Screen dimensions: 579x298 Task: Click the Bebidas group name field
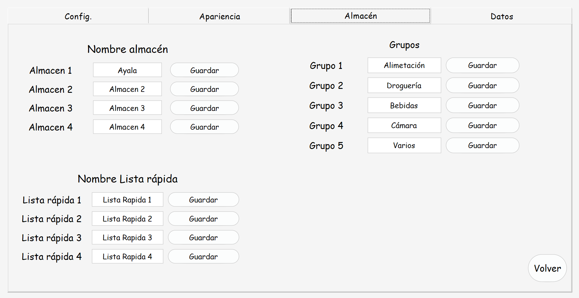(x=404, y=105)
